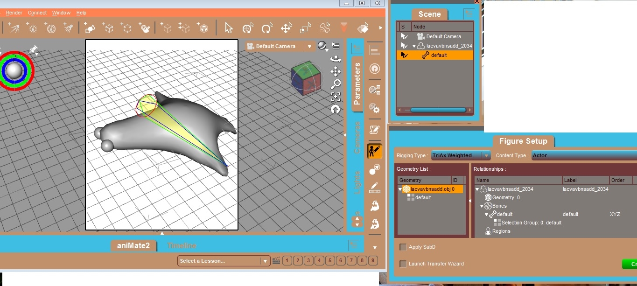Click the viewport zoom magnifier icon

(x=335, y=84)
